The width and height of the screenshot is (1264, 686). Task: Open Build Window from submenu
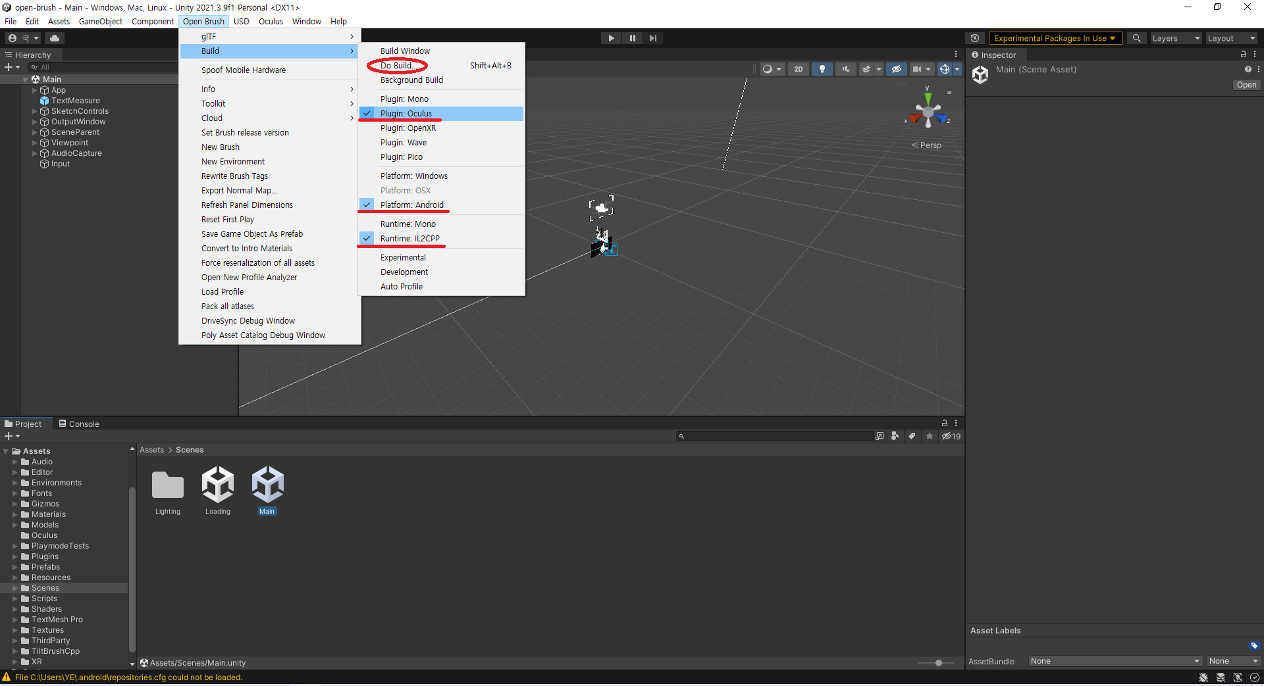pos(441,51)
